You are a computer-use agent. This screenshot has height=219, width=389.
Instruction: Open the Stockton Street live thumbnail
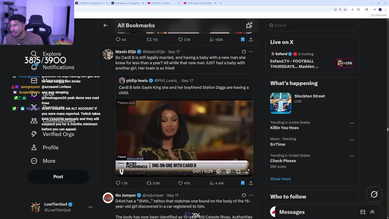[281, 103]
